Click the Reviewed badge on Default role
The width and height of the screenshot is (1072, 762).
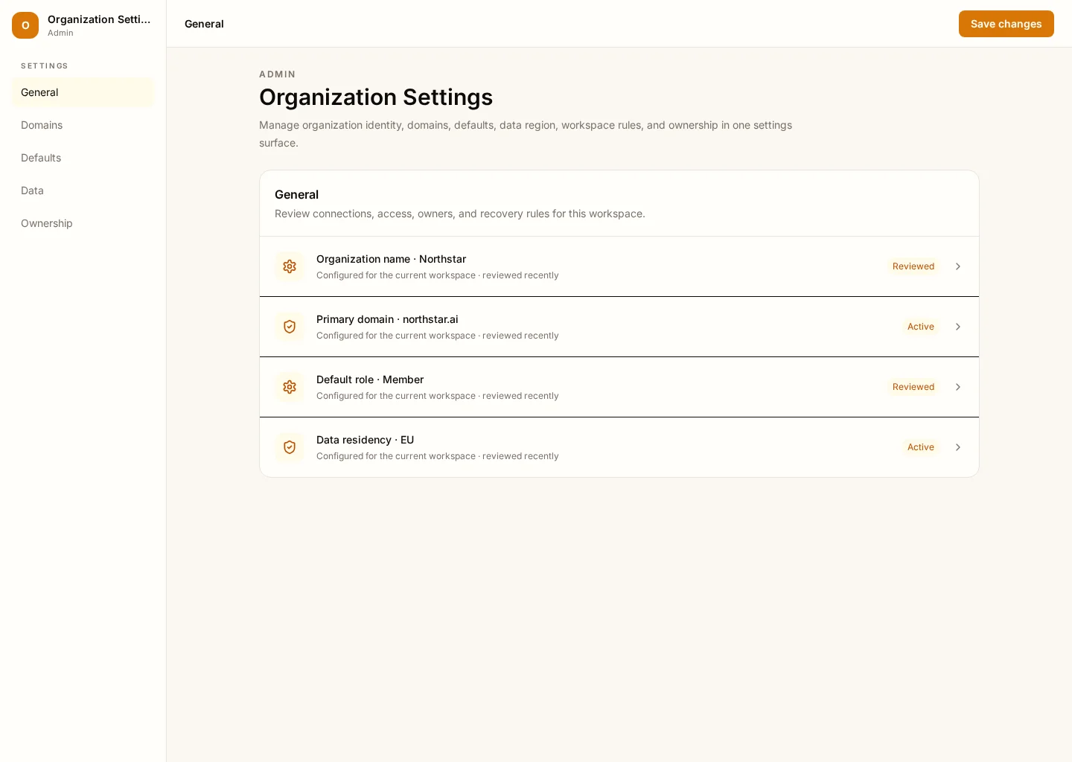coord(913,387)
